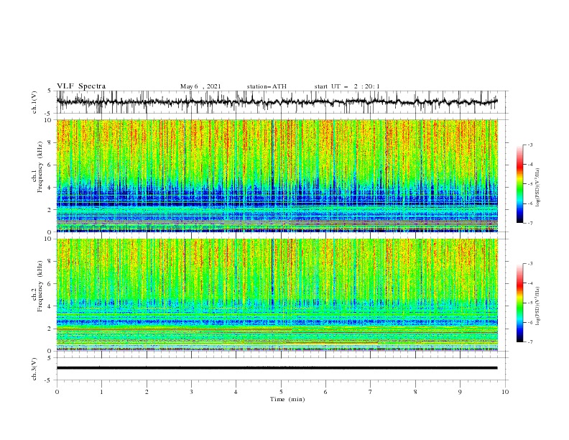Click the "Time (min)" axis title
Viewport: 569px width, 440px height.
(287, 399)
